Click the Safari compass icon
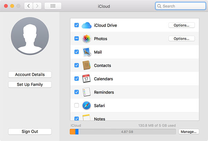Screen dimensions: 208x141 [x=86, y=105]
